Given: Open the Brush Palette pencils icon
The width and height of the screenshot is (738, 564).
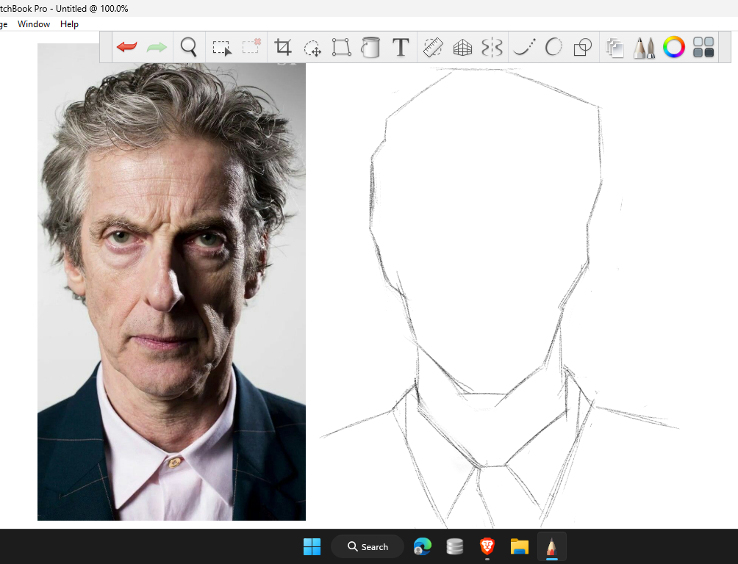Looking at the screenshot, I should coord(644,48).
